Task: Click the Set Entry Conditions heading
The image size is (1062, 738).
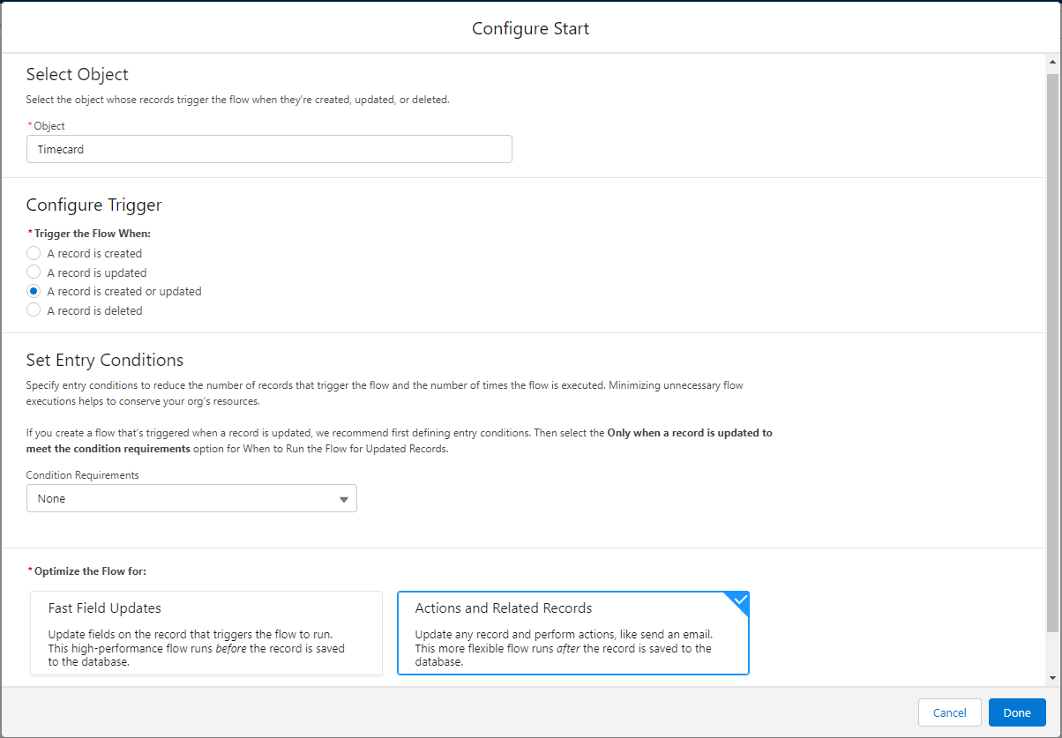Action: point(105,360)
